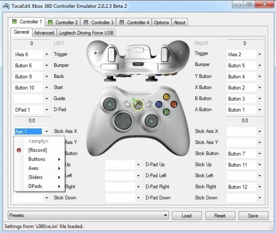Click the green status icon on Controller 1 tab
Screen dimensions: 276x233
[x=14, y=22]
